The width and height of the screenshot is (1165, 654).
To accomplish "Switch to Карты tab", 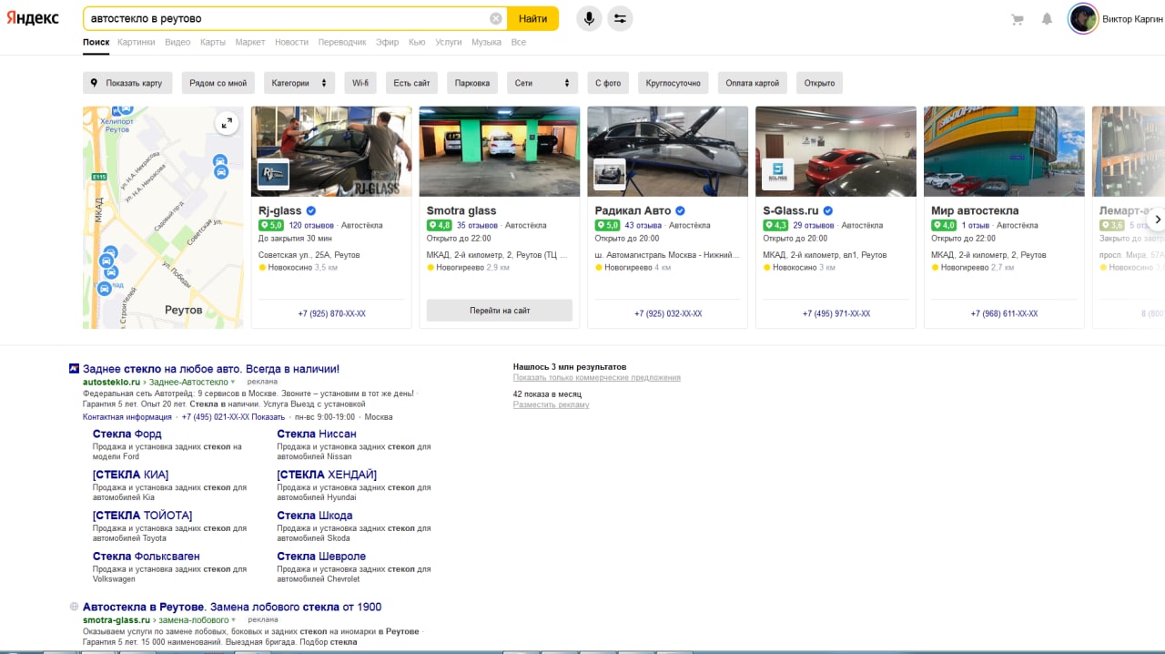I will [213, 42].
